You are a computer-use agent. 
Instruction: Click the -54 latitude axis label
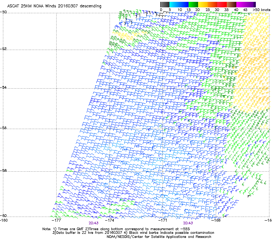pos(3,88)
